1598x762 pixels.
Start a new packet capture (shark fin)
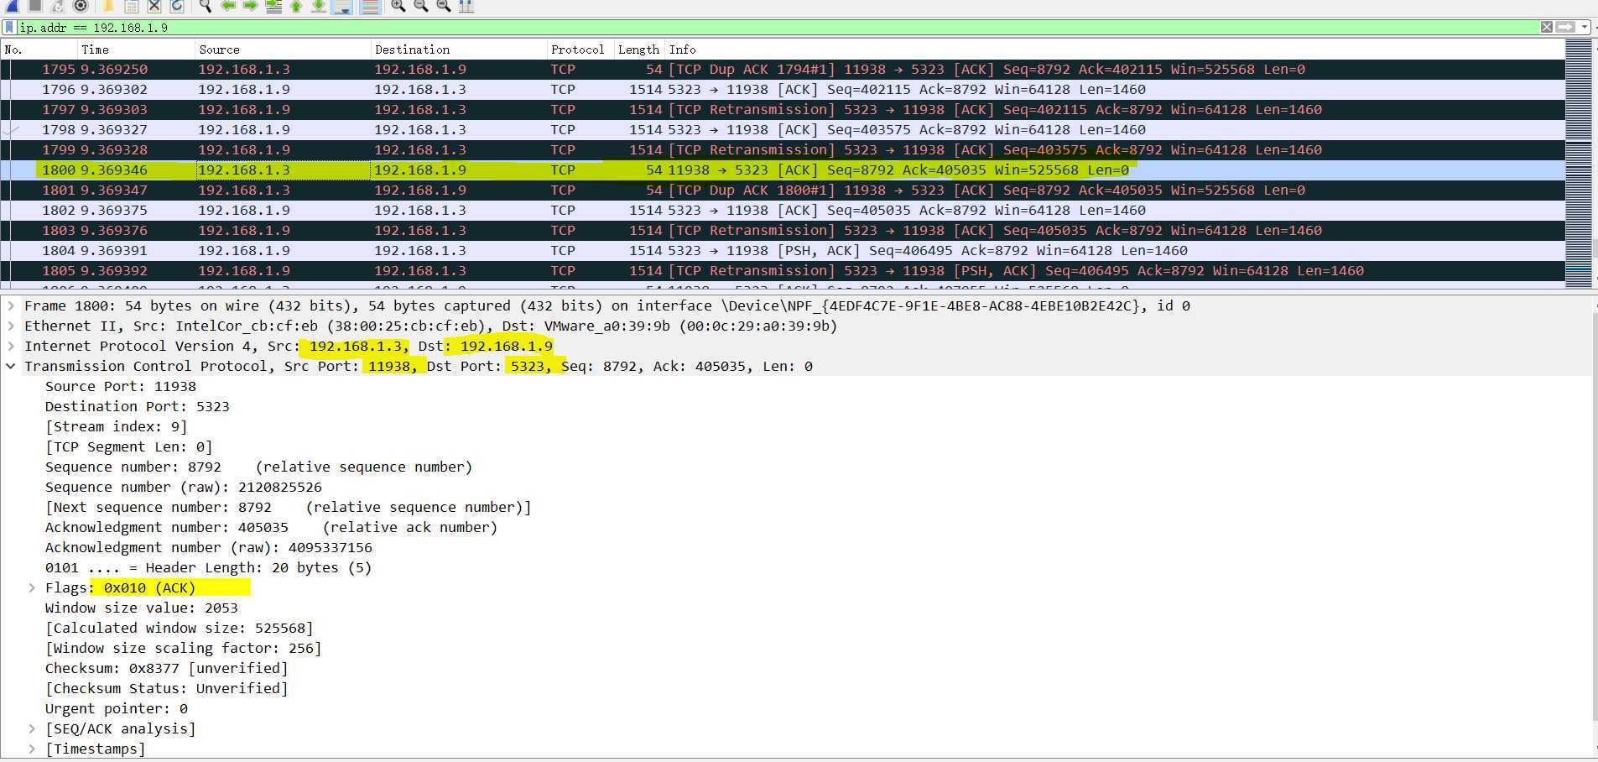12,6
